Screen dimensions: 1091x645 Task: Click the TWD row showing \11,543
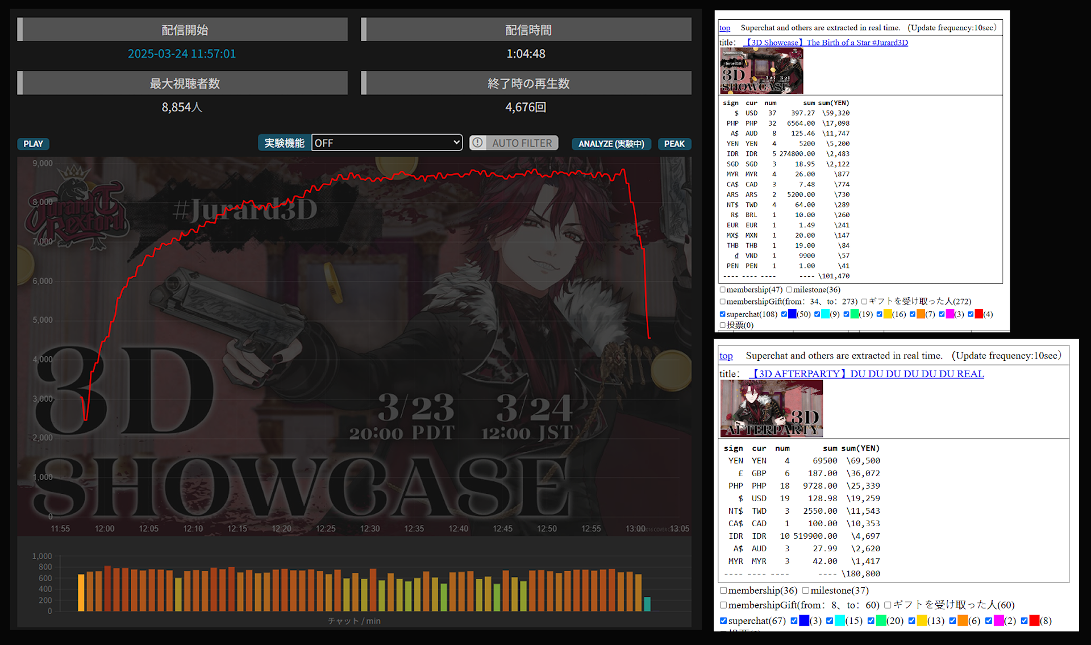click(x=802, y=511)
